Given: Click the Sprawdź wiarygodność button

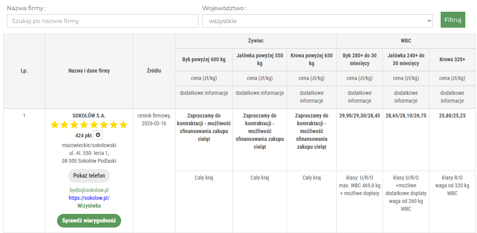Looking at the screenshot, I should pos(89,221).
